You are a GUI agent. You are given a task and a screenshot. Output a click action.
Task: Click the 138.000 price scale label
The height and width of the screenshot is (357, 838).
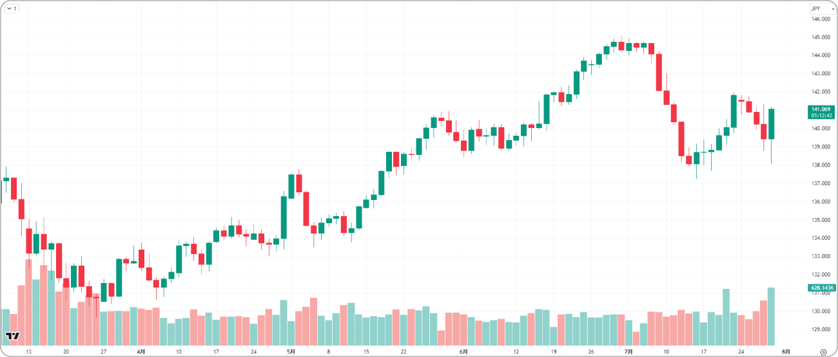point(821,165)
